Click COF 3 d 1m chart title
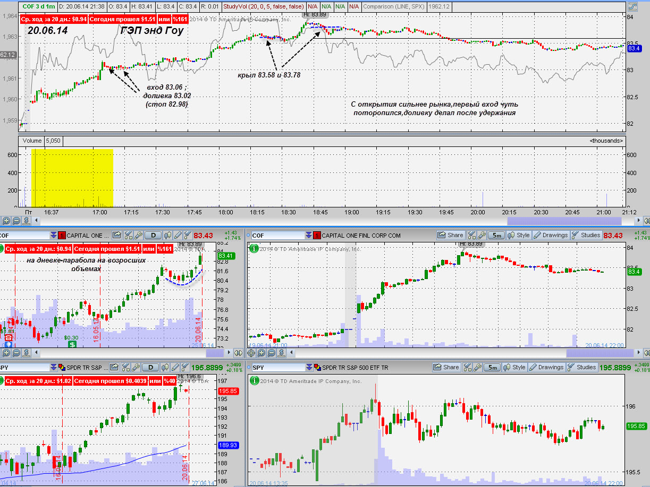 [38, 6]
